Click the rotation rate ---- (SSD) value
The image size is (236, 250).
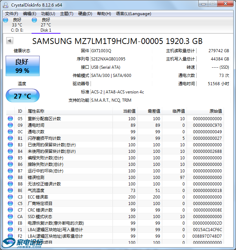[220, 67]
